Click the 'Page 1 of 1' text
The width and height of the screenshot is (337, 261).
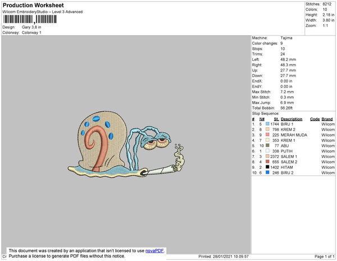(x=325, y=256)
